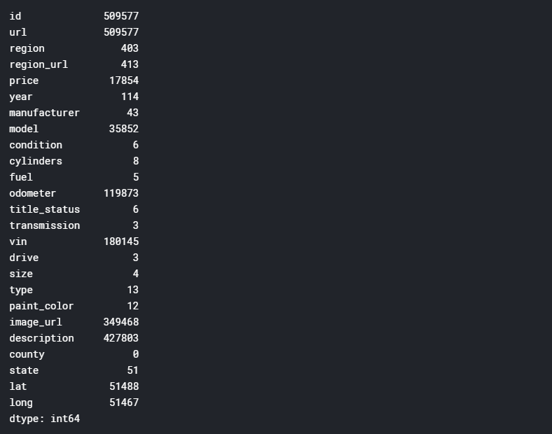Click the 'model' row label

tap(24, 129)
